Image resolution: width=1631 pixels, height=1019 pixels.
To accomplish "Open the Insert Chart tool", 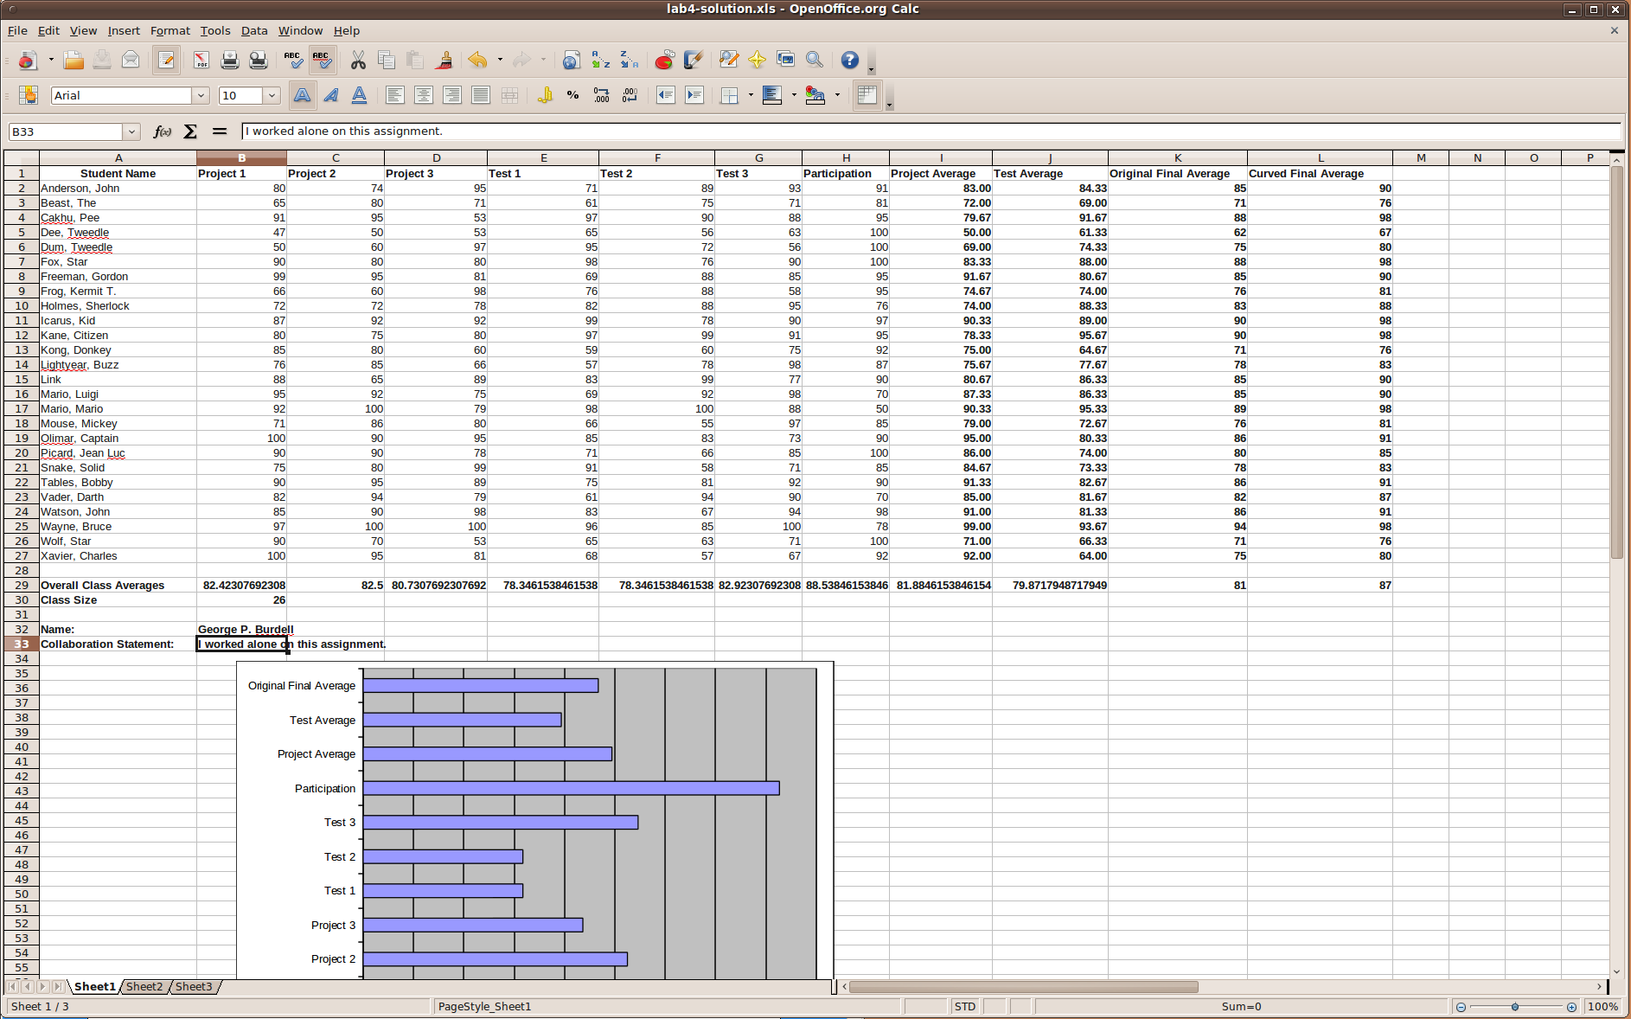I will click(664, 60).
